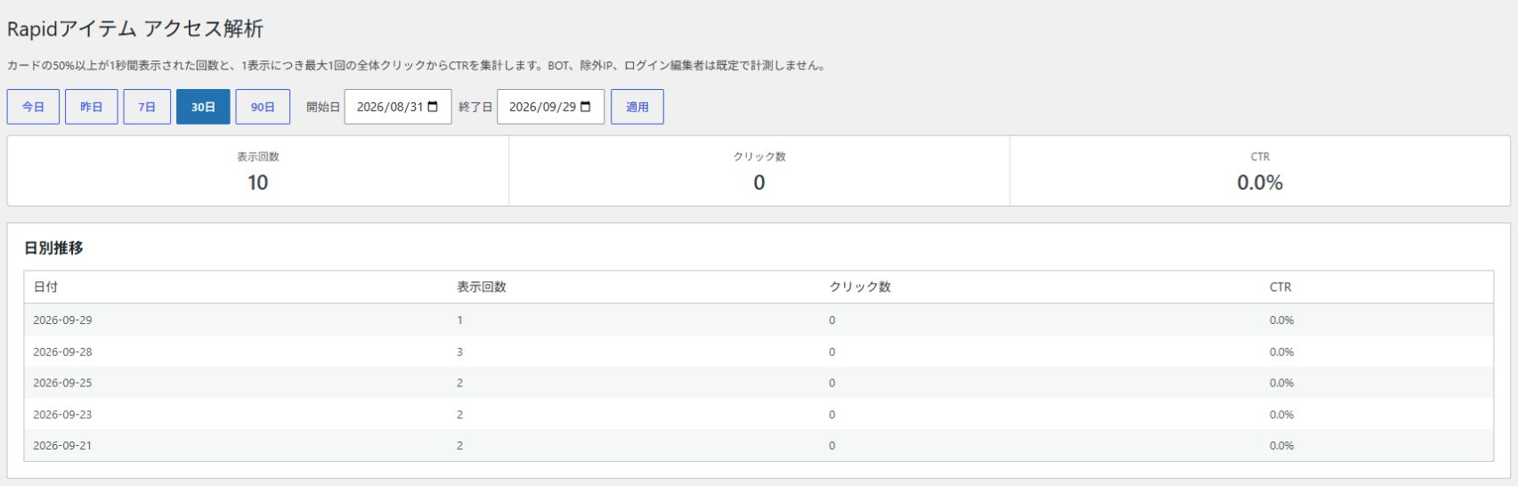The width and height of the screenshot is (1518, 486).
Task: Apply the date range with 適用
Action: pos(637,107)
